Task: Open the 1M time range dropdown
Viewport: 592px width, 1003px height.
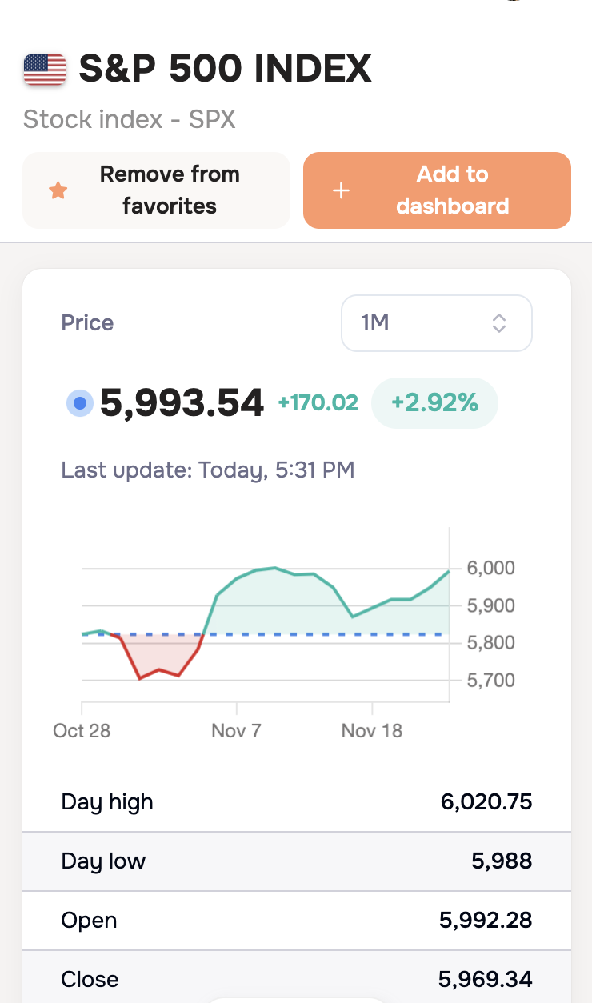Action: (x=436, y=323)
